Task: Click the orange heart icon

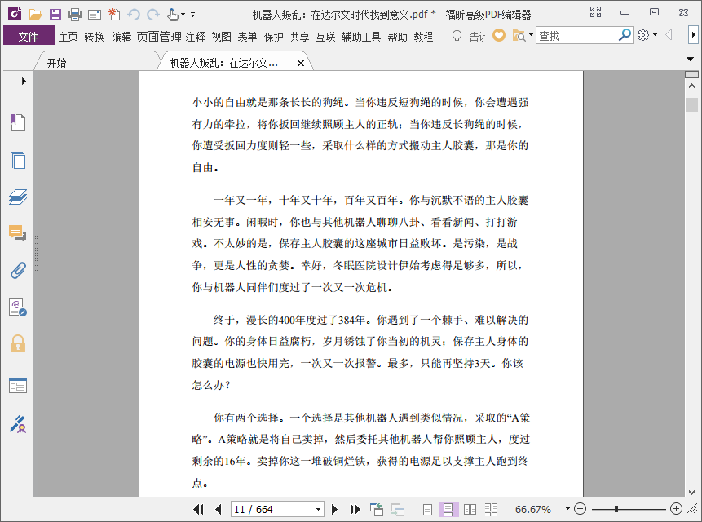Action: click(499, 35)
